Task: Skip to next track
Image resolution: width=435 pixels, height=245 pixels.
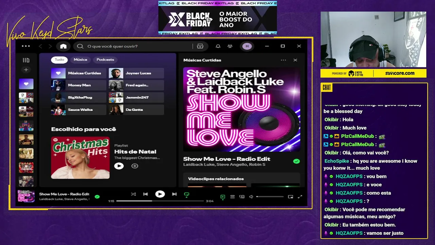Action: [174, 194]
